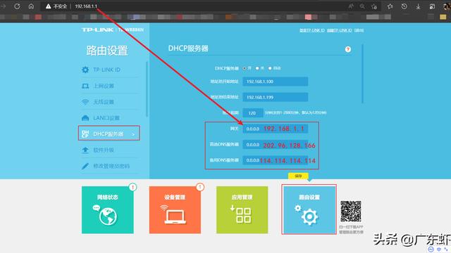Click alert badge on 网络状态 tile
Image resolution: width=451 pixels, height=253 pixels.
132,188
